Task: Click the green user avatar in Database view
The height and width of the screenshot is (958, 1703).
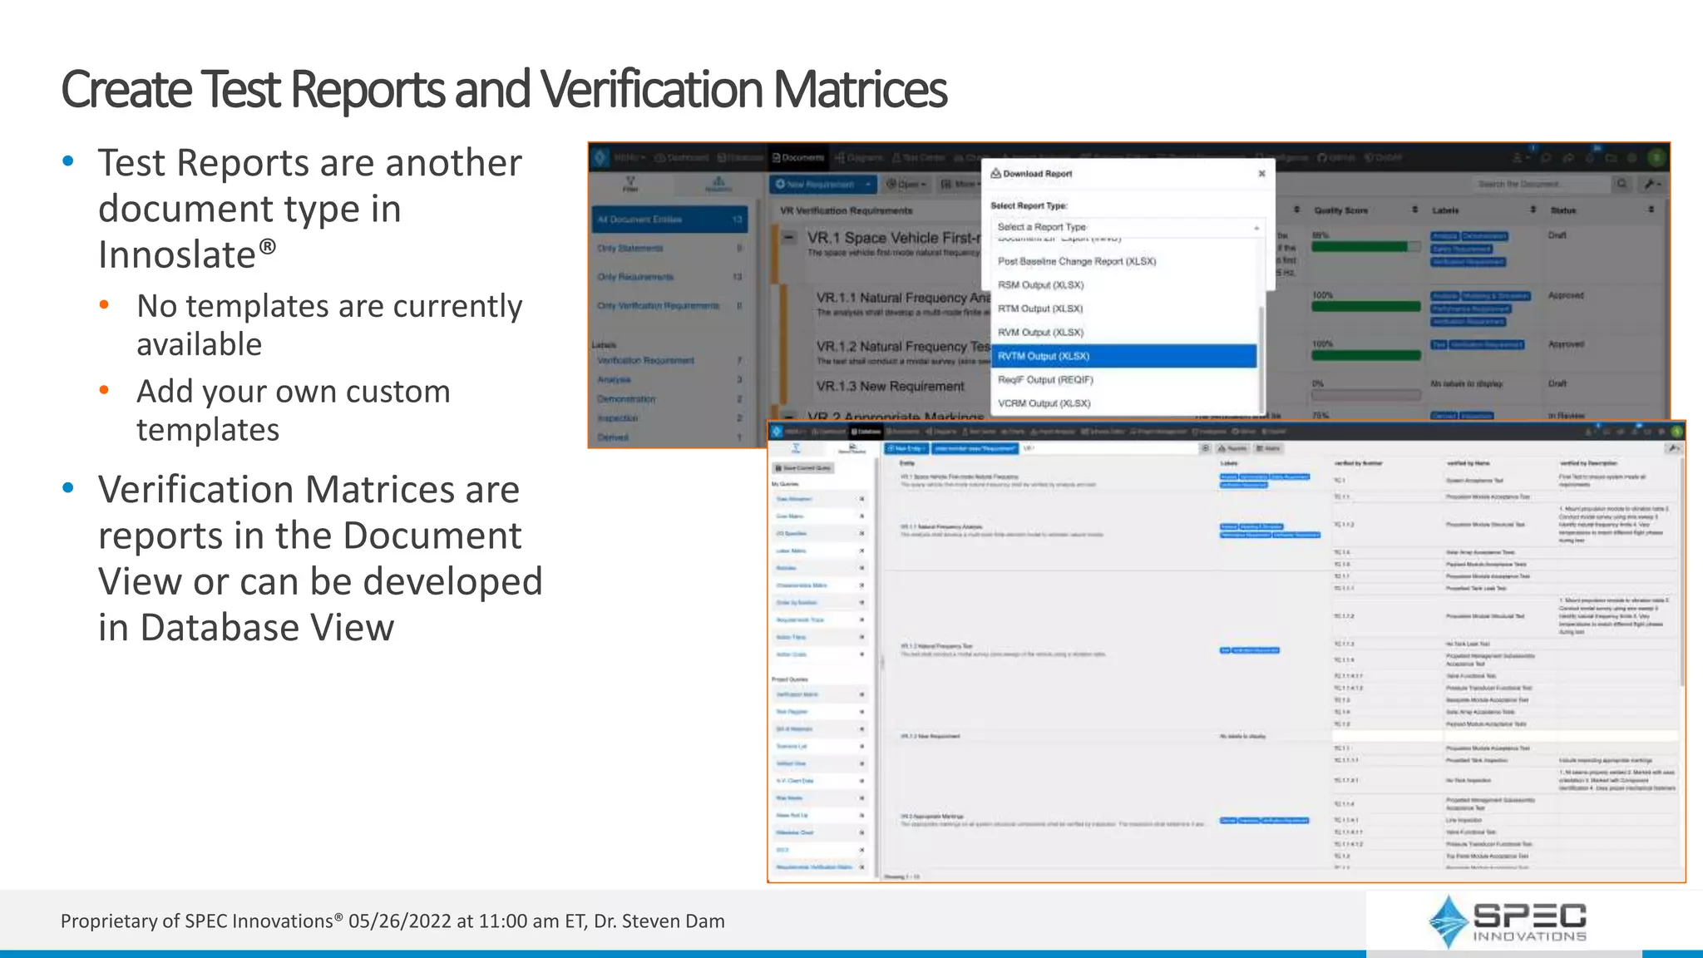Action: point(1676,431)
